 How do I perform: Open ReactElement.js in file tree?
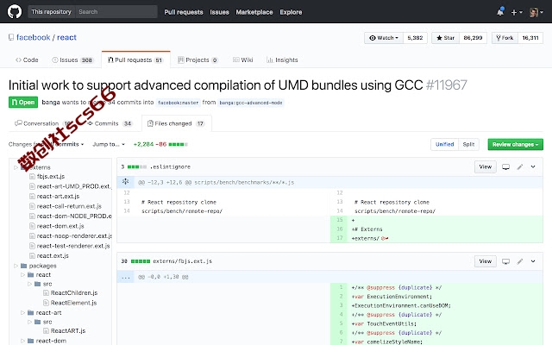point(73,303)
